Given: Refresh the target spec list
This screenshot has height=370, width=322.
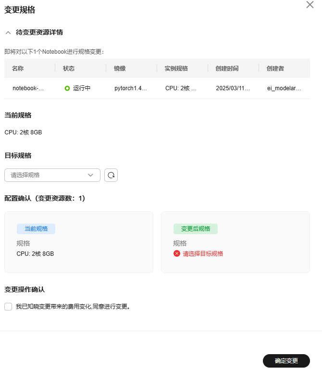Looking at the screenshot, I should point(111,175).
